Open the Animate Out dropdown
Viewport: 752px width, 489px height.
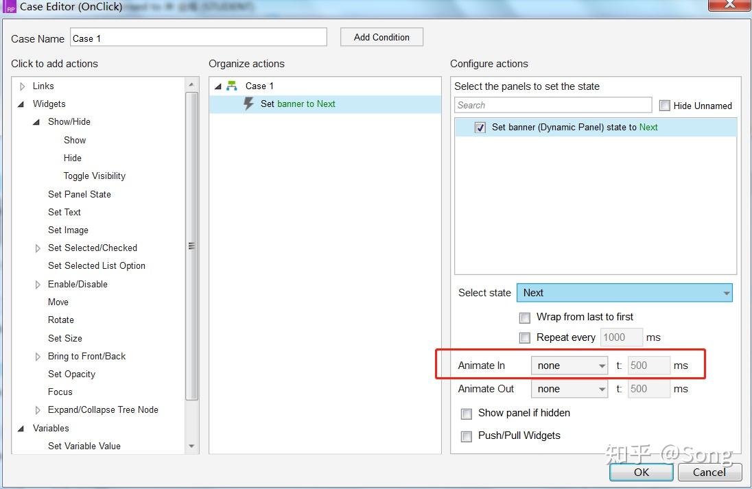point(569,390)
